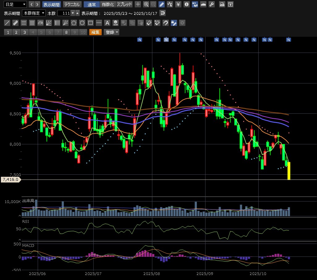Open the 本数指定 display period dropdown
This screenshot has width=317, height=280.
34,13
